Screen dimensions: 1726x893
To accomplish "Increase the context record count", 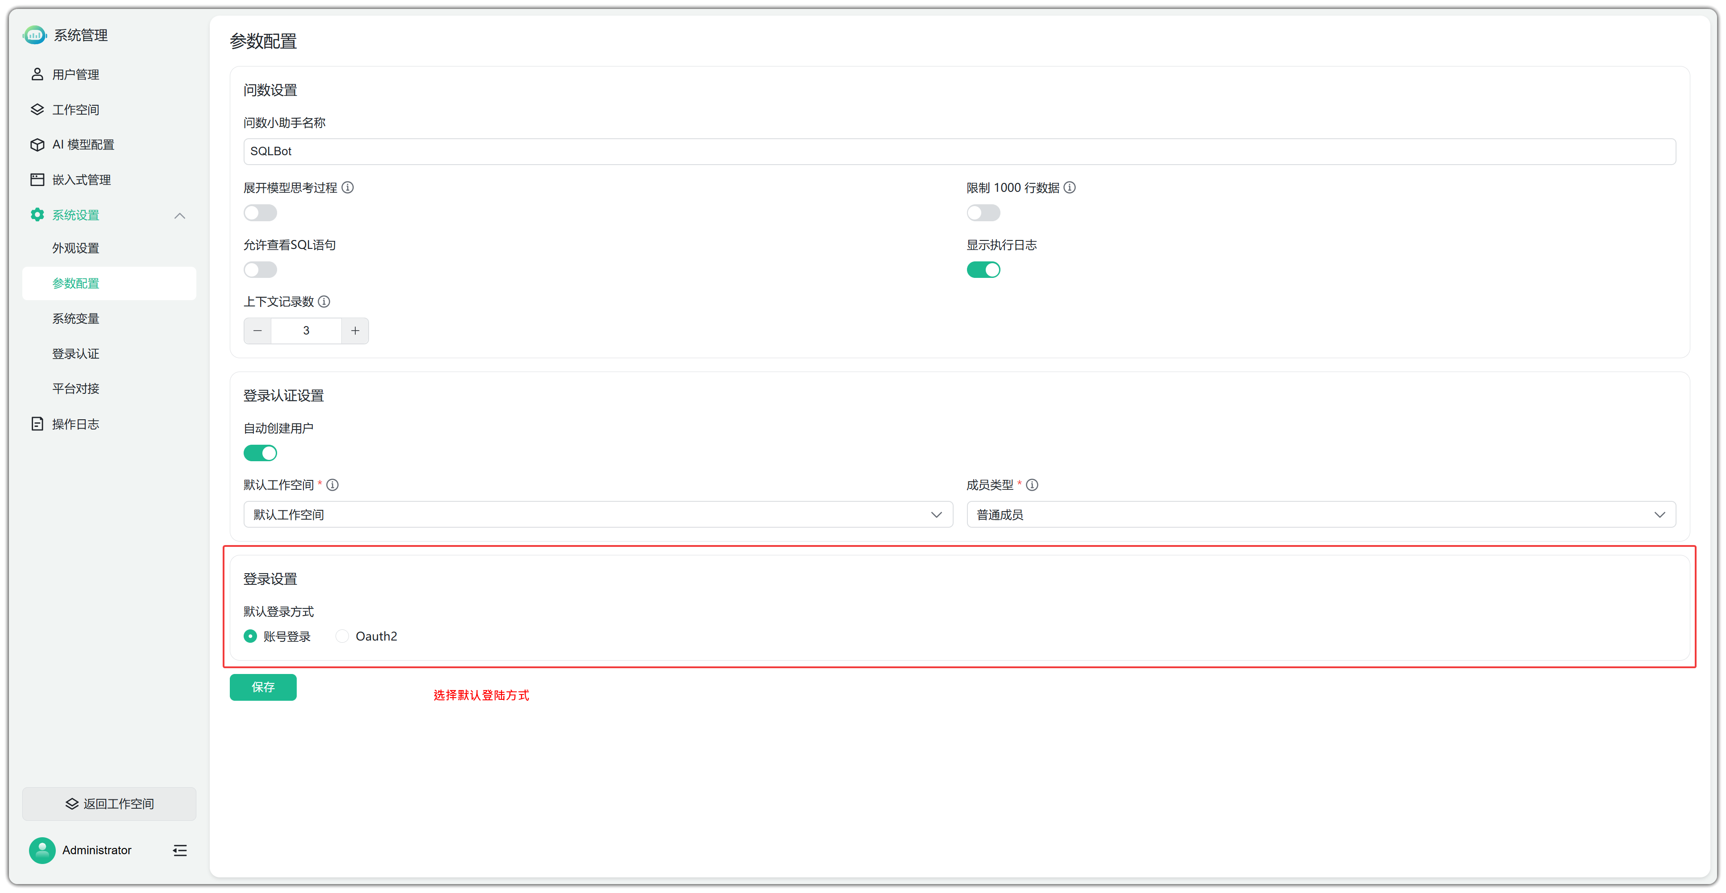I will 355,331.
